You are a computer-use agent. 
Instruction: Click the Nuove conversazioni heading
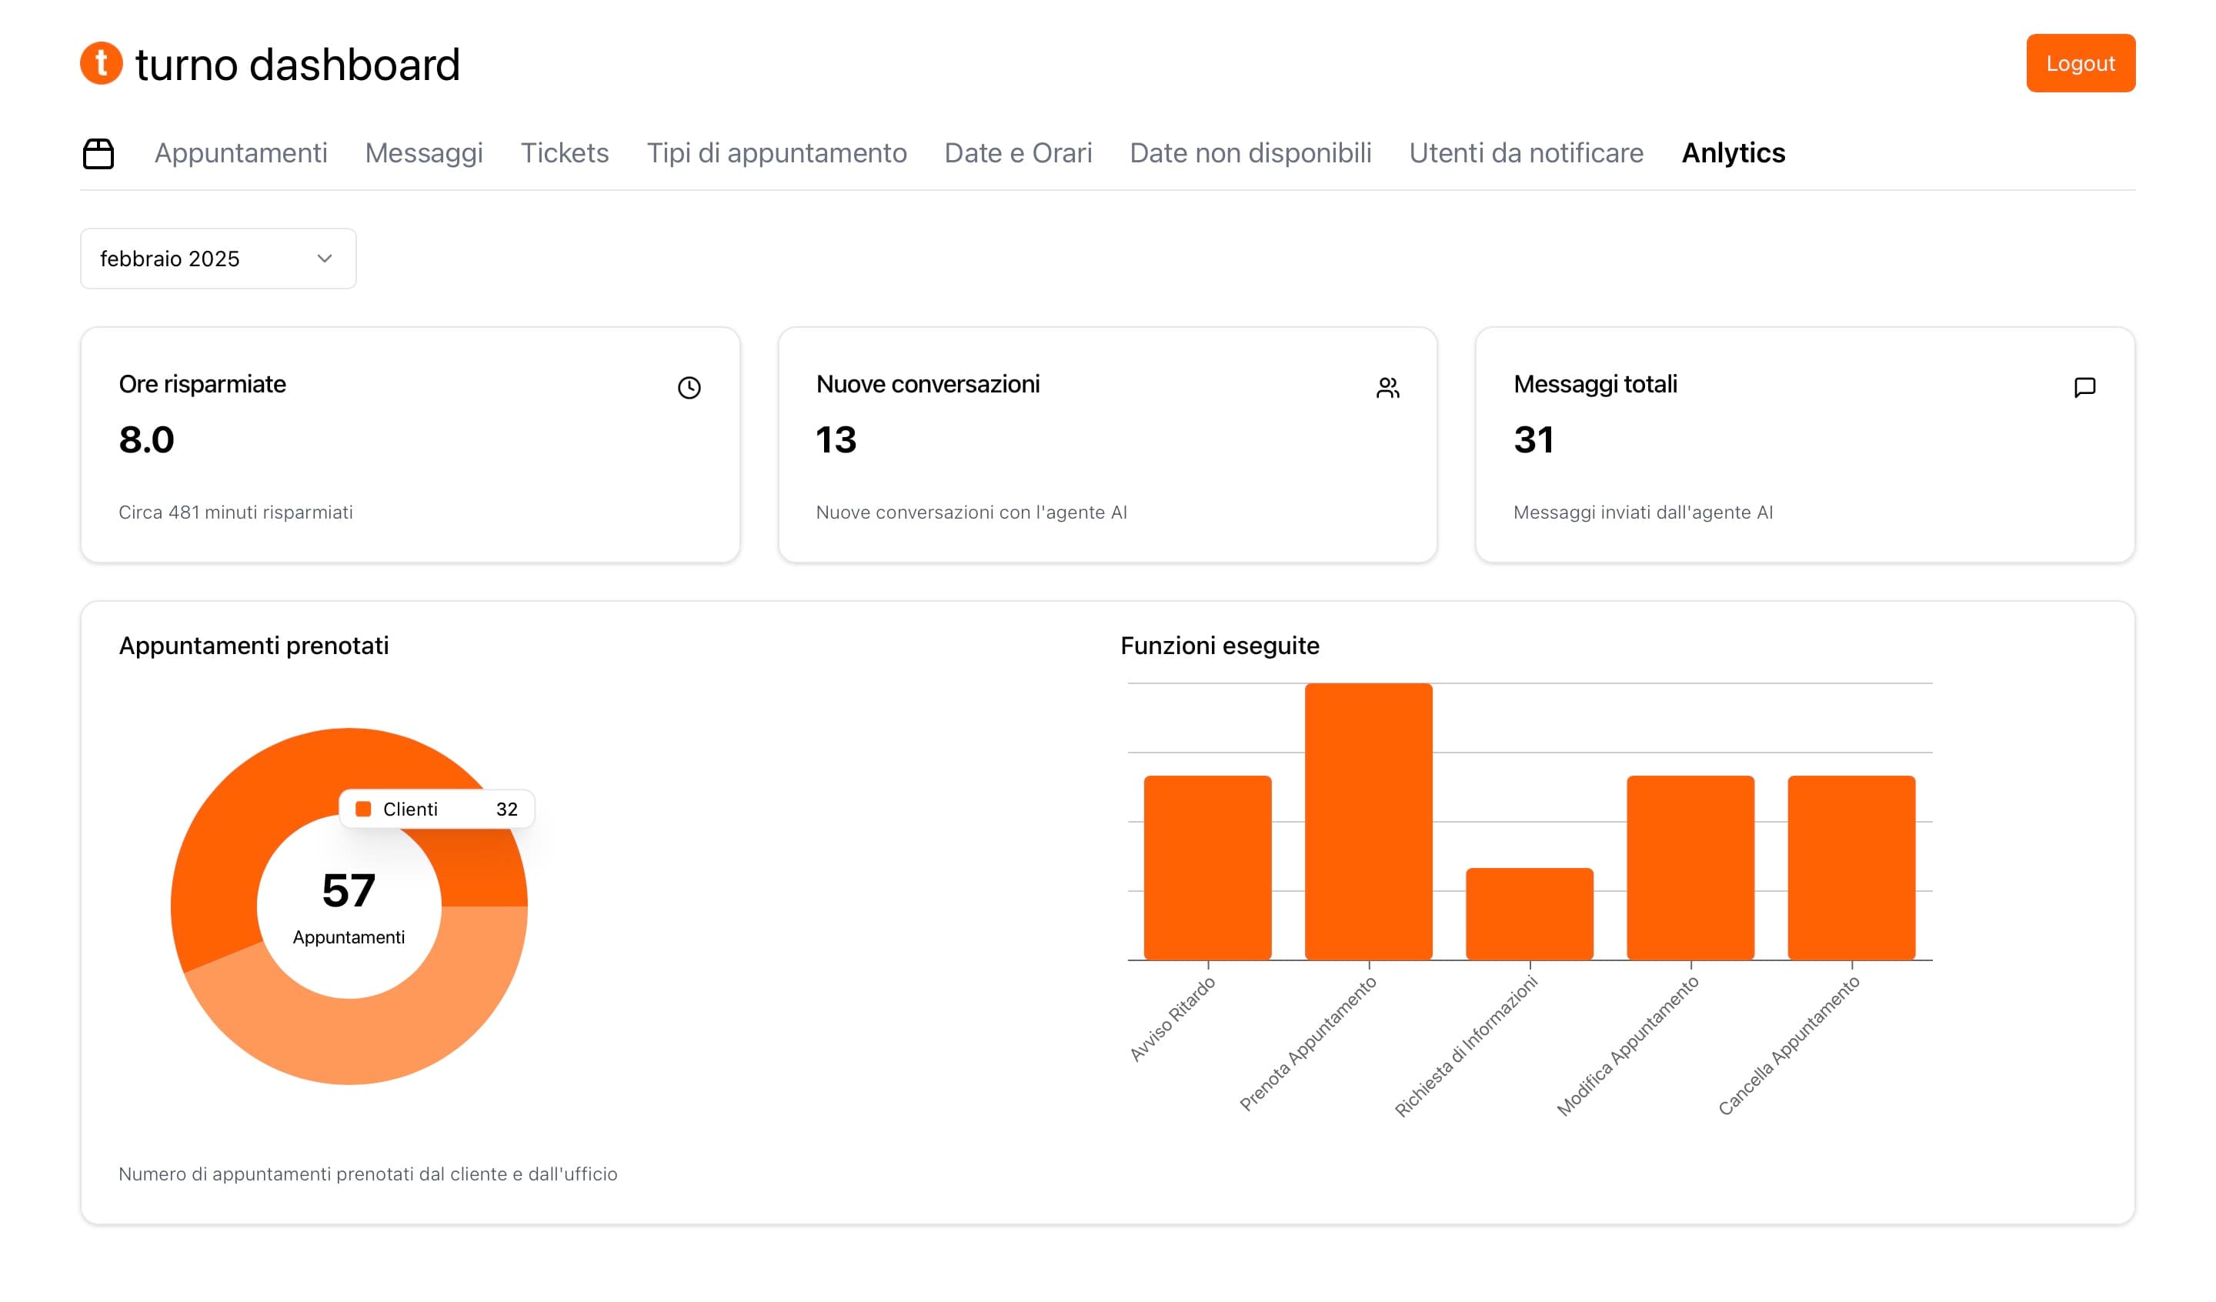(x=928, y=385)
